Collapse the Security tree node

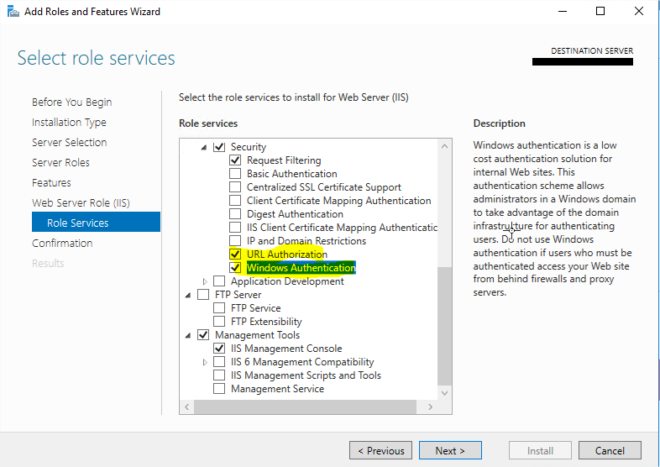click(x=204, y=147)
